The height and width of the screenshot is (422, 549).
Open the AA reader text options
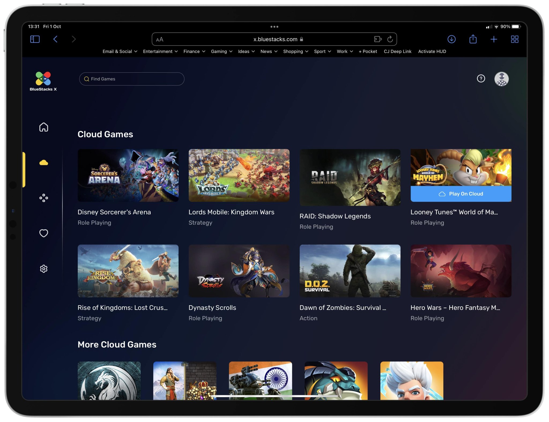[159, 39]
